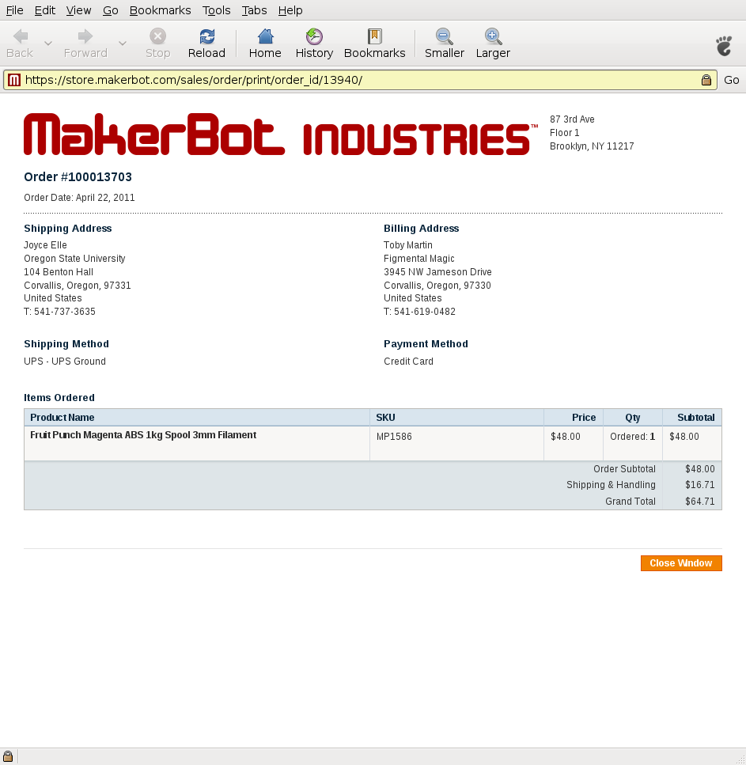The height and width of the screenshot is (765, 746).
Task: Click the name Joyce Elle
Action: pyautogui.click(x=45, y=245)
